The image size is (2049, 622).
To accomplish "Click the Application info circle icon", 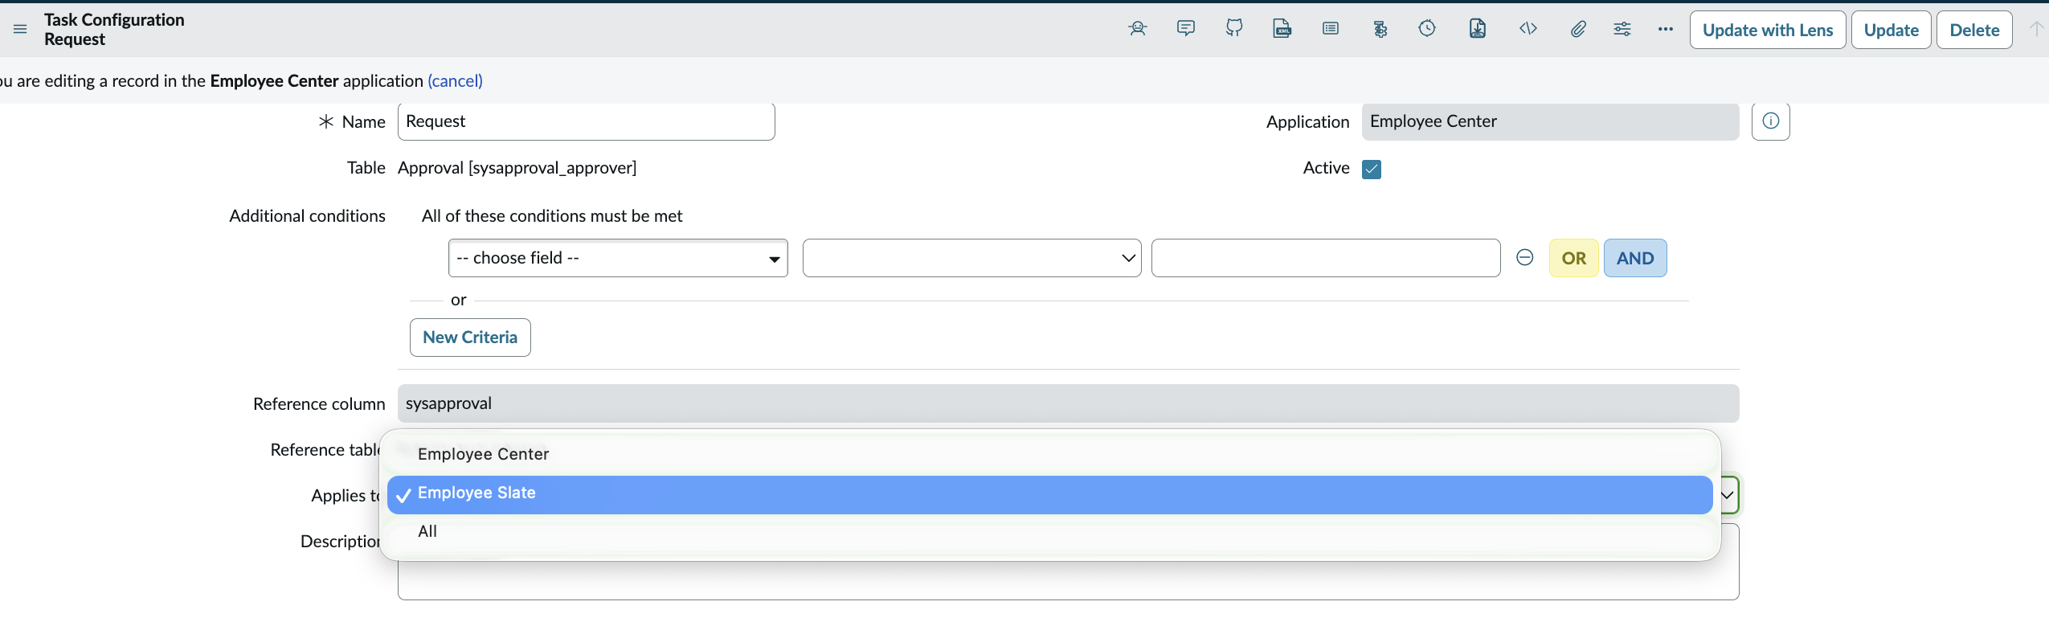I will (x=1770, y=121).
